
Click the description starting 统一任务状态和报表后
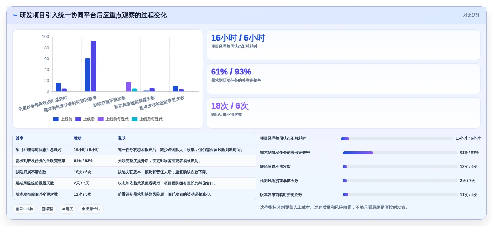point(181,150)
